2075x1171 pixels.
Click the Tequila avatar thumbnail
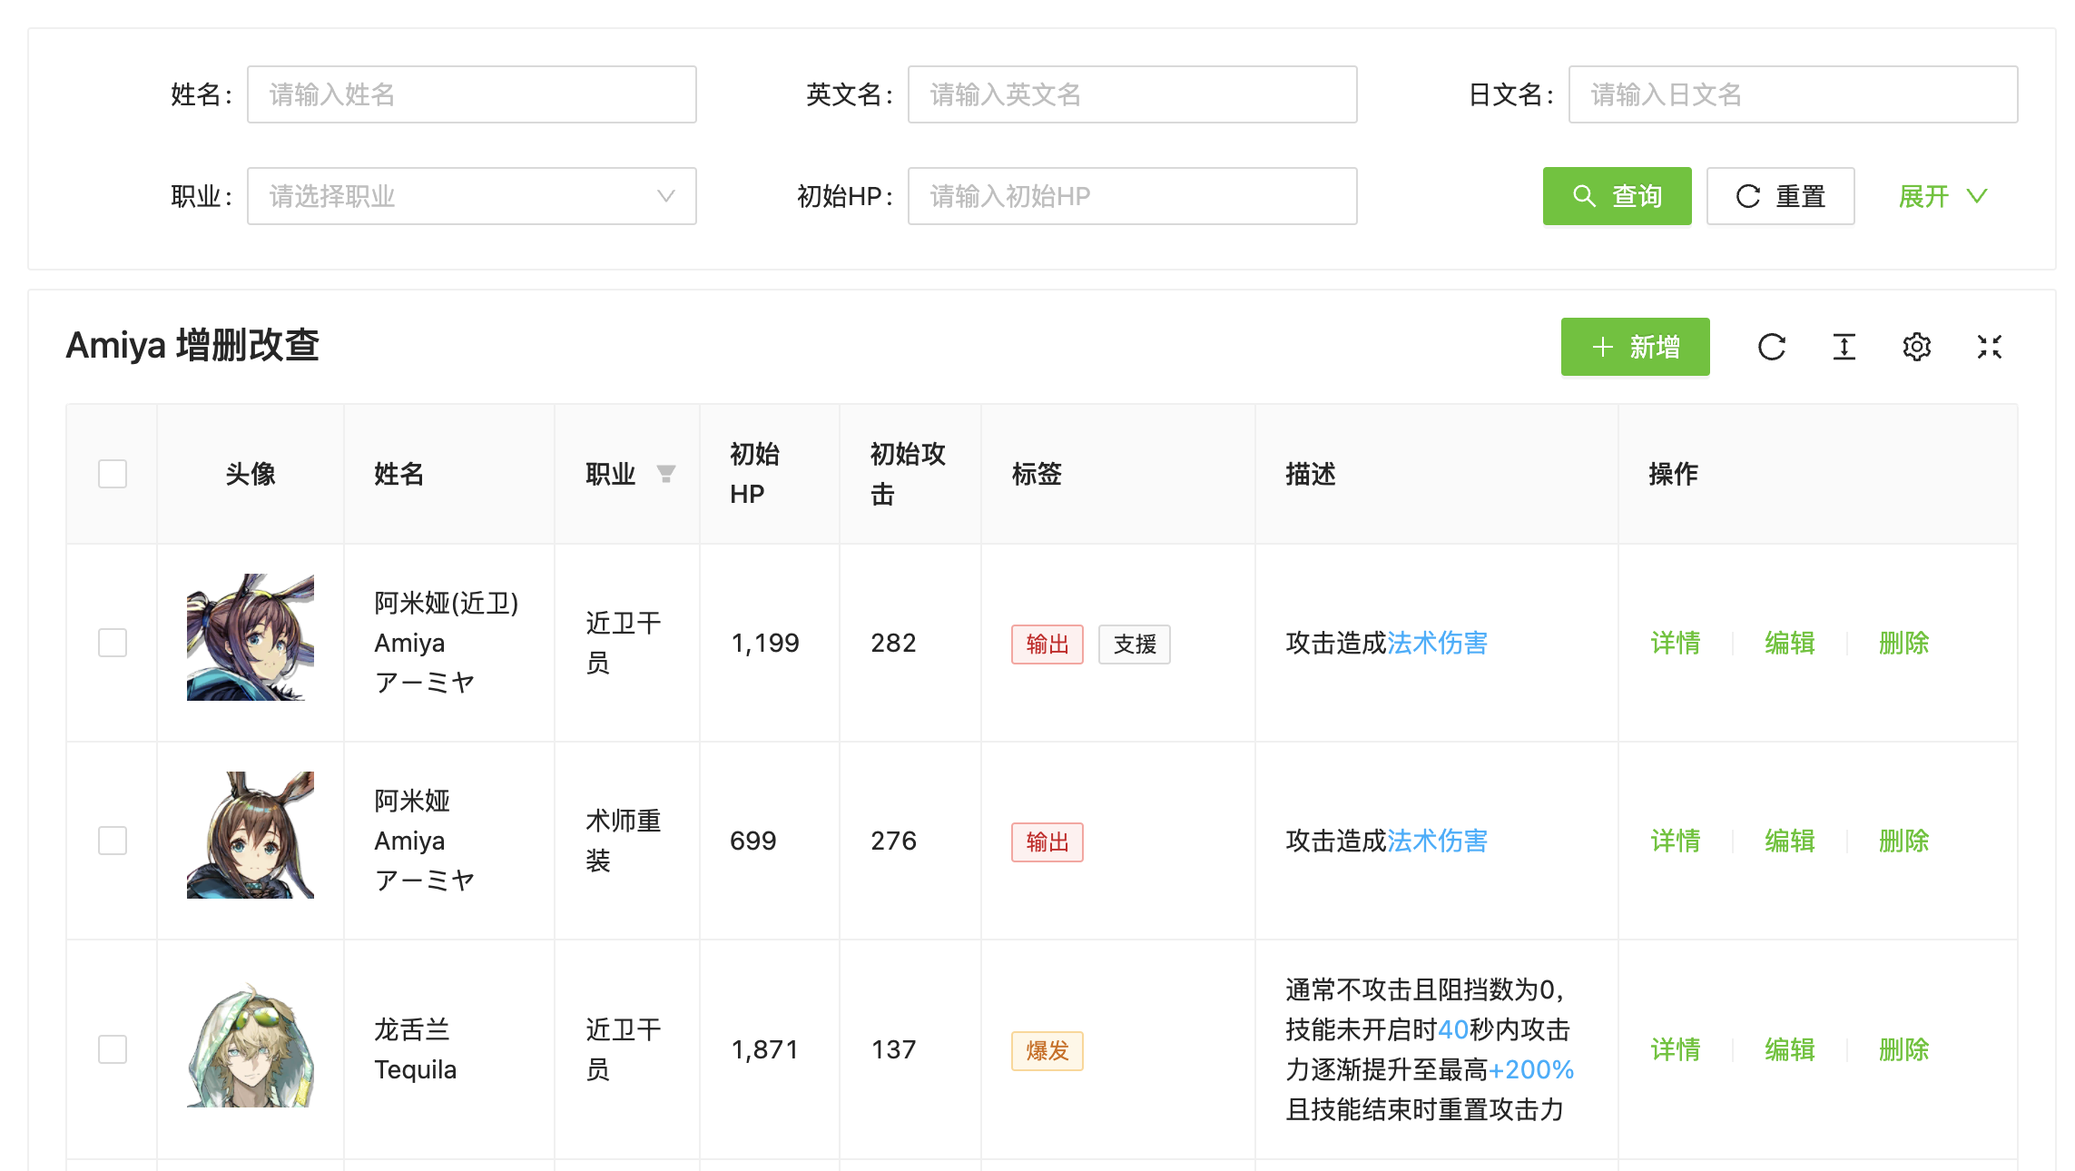point(251,1044)
